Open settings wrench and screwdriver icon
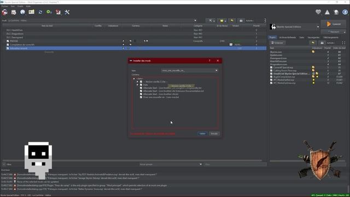This screenshot has height=197, width=350. tap(67, 12)
